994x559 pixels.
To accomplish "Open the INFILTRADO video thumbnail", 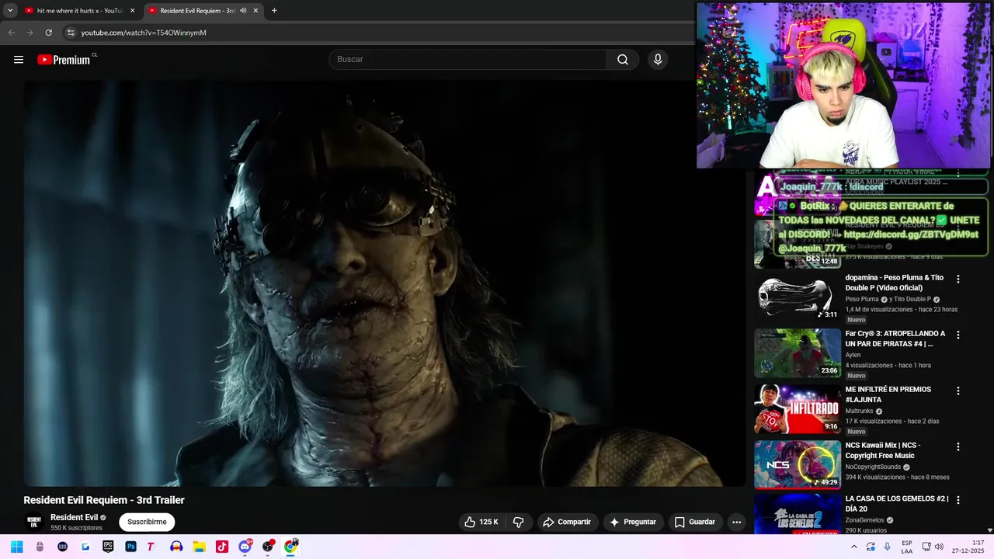I will [798, 408].
